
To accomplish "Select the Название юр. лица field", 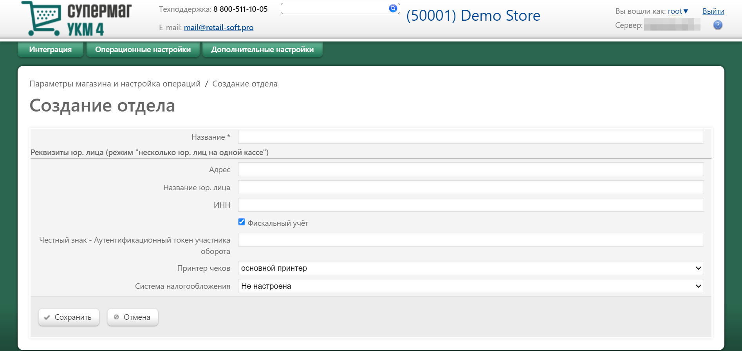I will click(x=470, y=187).
